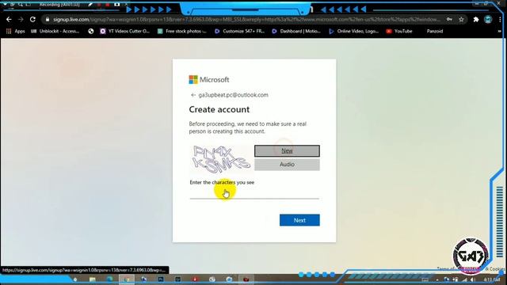The height and width of the screenshot is (285, 507).
Task: Open File Explorer in the taskbar
Action: tap(93, 279)
